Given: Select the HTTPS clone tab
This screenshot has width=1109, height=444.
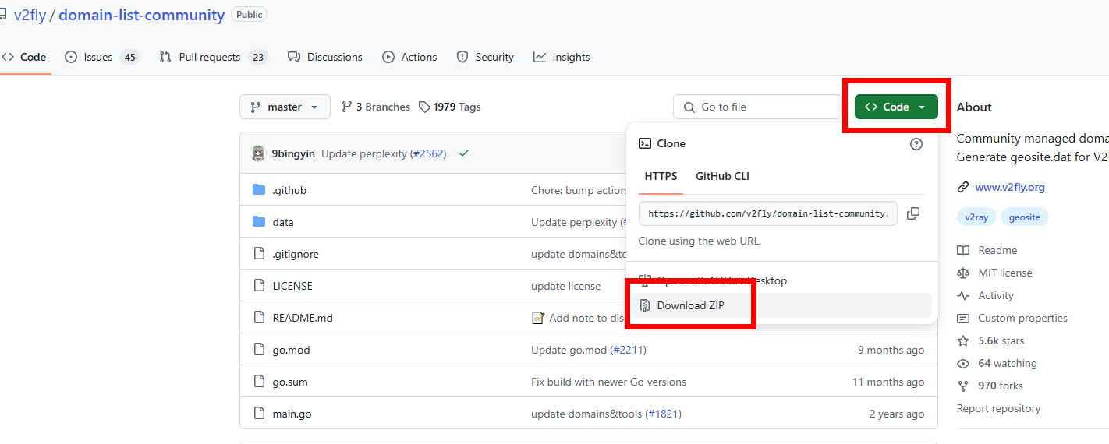Looking at the screenshot, I should pos(661,176).
